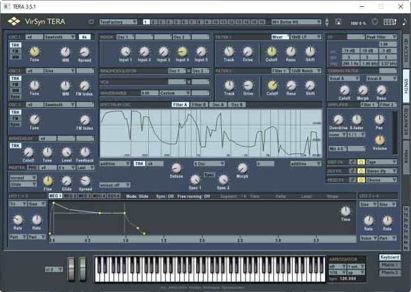Select the Osc A spectrum tab

(218, 105)
